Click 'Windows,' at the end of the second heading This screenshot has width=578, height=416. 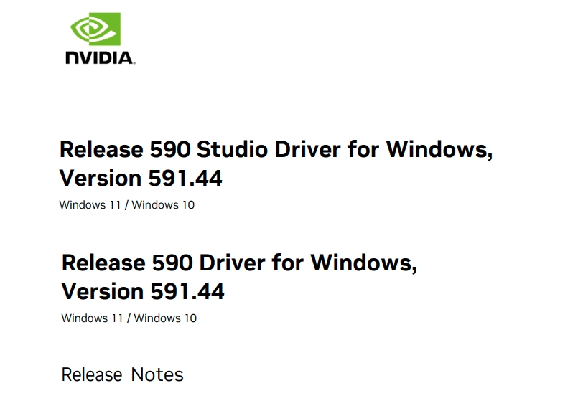click(x=363, y=263)
